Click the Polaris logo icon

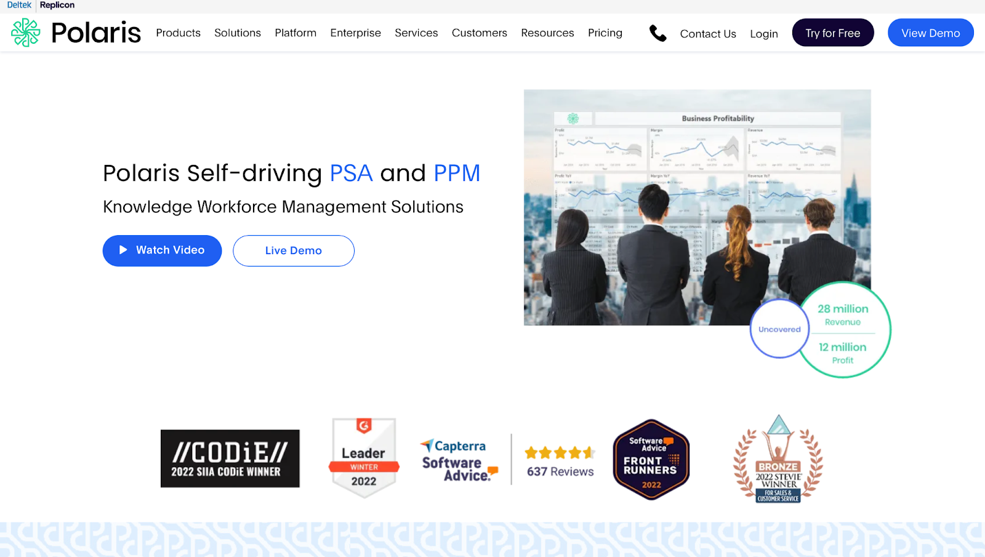pyautogui.click(x=25, y=32)
